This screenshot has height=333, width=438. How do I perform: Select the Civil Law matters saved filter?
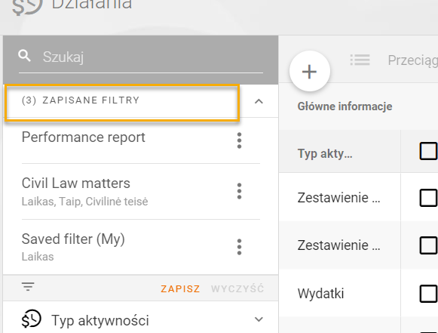click(x=76, y=183)
